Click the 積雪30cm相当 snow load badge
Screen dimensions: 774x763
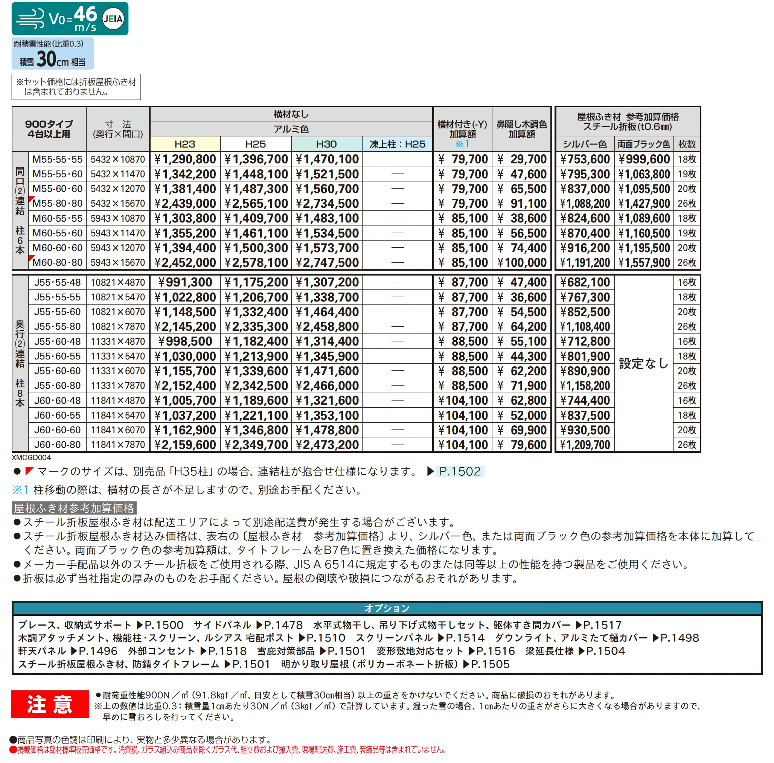(x=52, y=54)
